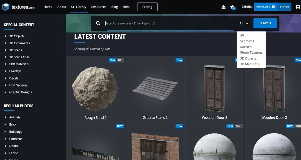Click the 8K+ badge on Rough Sand 1
This screenshot has height=160, width=301.
tap(120, 60)
